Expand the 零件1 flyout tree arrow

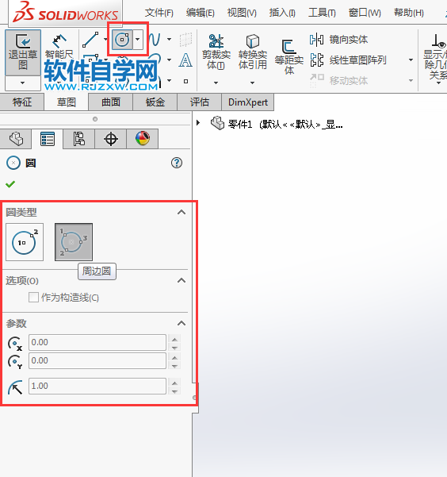pyautogui.click(x=198, y=123)
